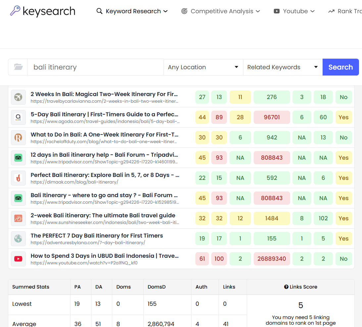Click the travelbycarlavianna favicon icon
Image resolution: width=362 pixels, height=327 pixels.
18,97
